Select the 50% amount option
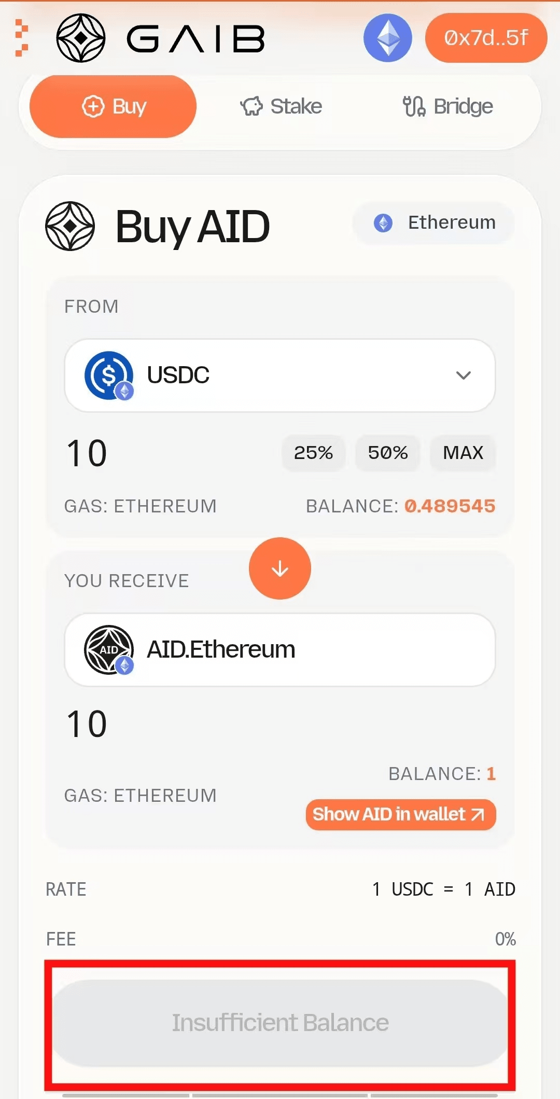 tap(388, 453)
